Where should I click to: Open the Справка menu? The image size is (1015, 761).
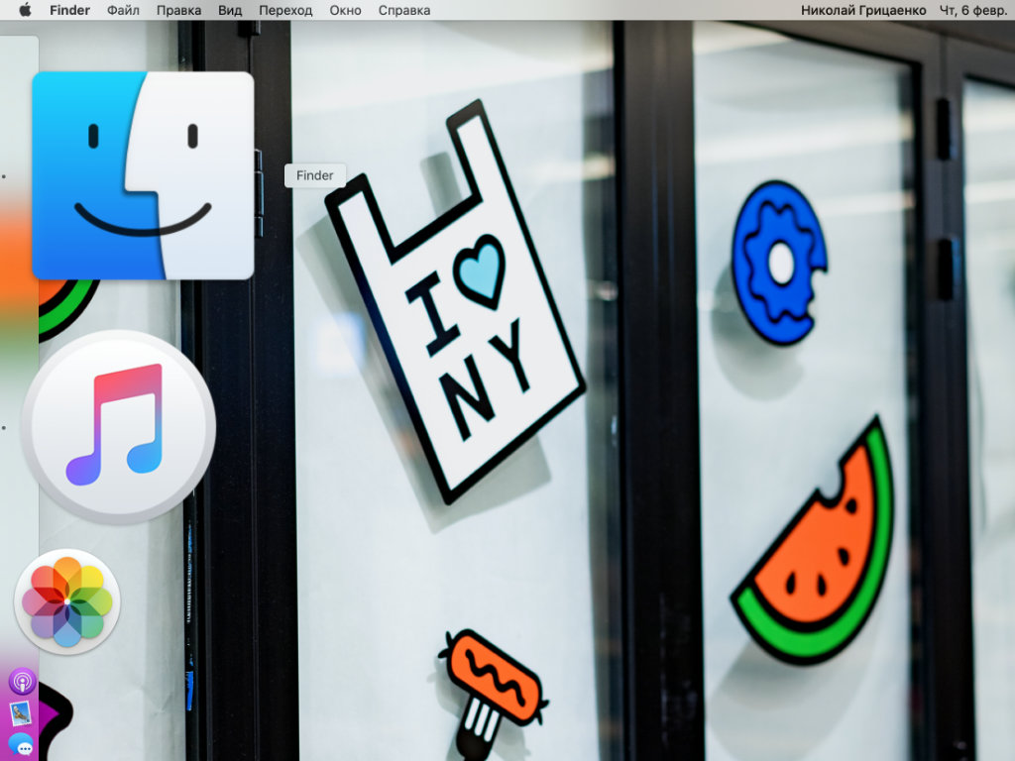(404, 10)
